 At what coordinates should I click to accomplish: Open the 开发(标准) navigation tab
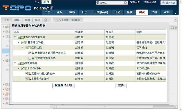click(101, 12)
